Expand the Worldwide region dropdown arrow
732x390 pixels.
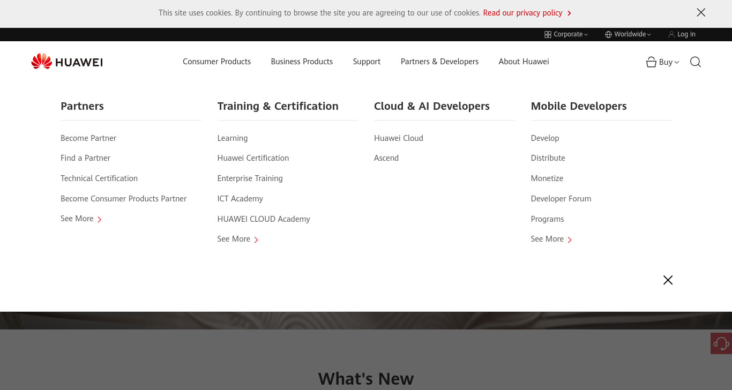649,35
